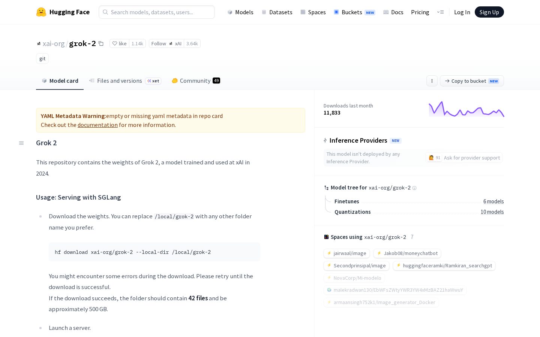540x337 pixels.
Task: Switch to the Model card tab
Action: coord(60,81)
